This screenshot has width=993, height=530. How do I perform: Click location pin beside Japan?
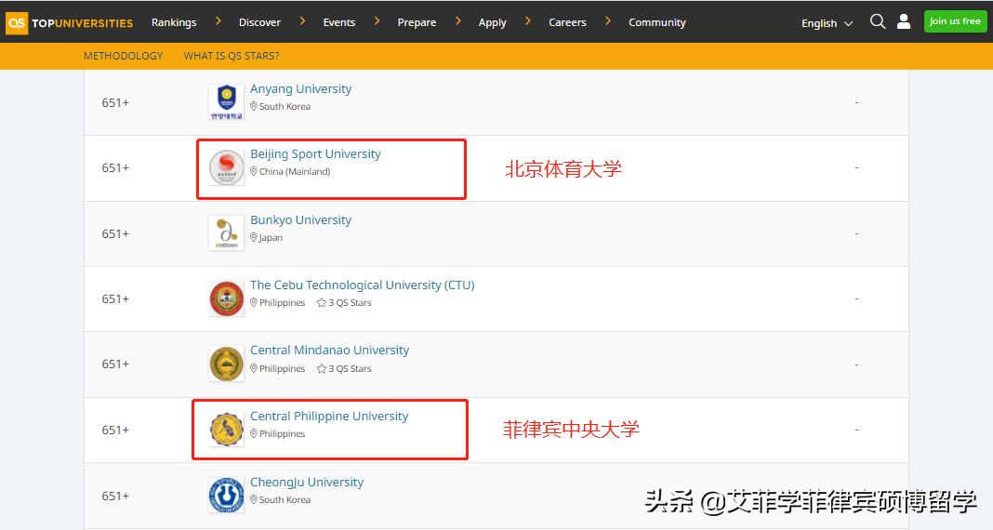(x=254, y=237)
